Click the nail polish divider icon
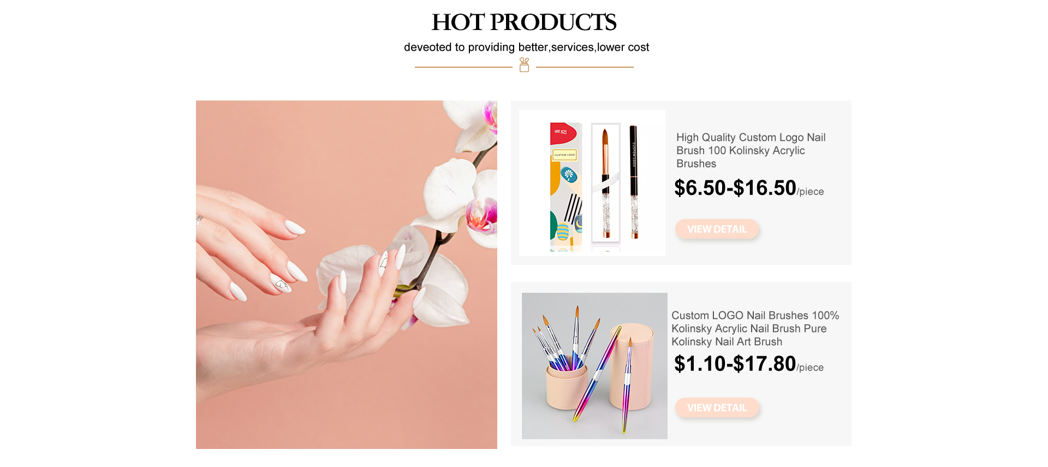The width and height of the screenshot is (1048, 467). [x=524, y=65]
